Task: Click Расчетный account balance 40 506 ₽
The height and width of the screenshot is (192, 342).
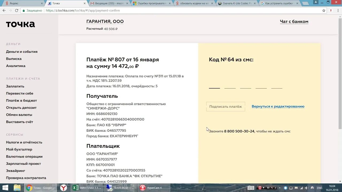Action: coord(102,29)
